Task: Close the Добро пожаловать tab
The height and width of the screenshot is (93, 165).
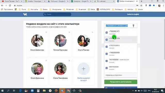Action: (137, 1)
